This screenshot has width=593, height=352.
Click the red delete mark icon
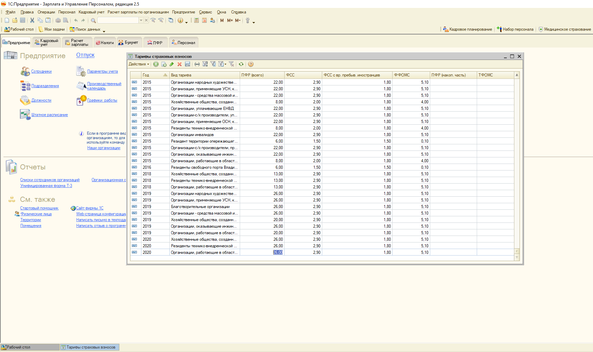[179, 64]
